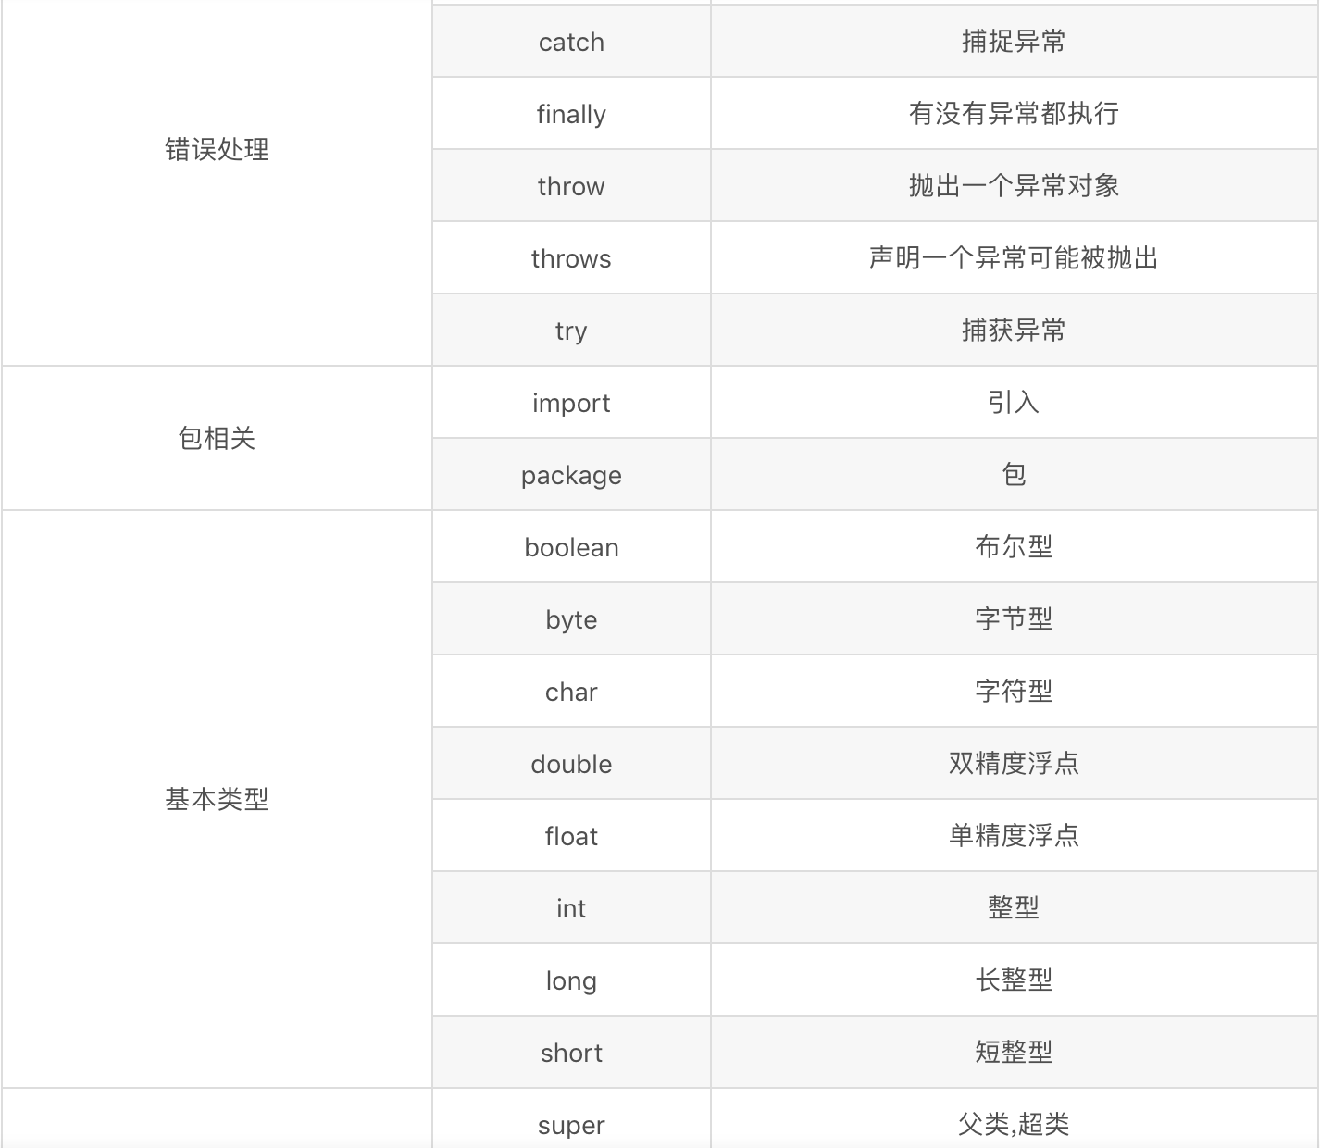Click the throws keyword cell
Viewport: 1320px width, 1148px height.
571,258
